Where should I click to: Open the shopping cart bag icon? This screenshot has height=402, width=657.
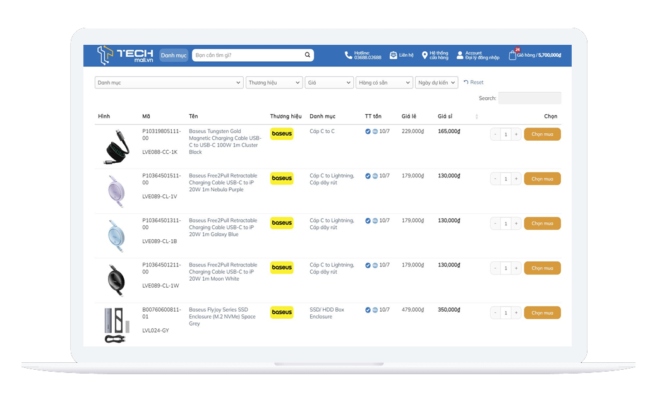point(512,56)
